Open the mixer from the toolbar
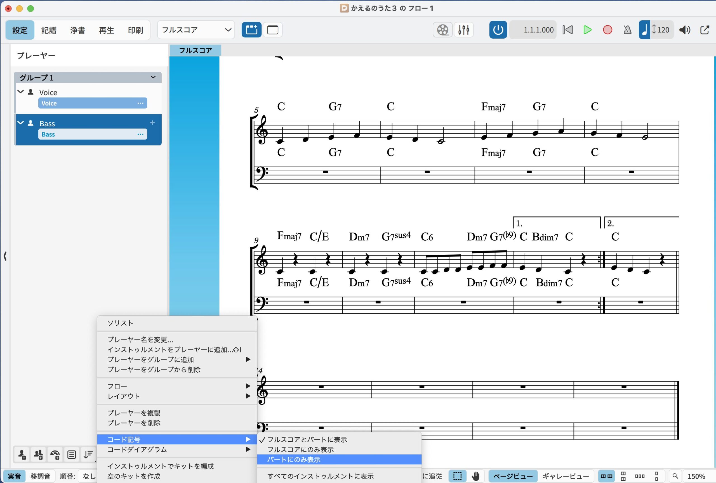Viewport: 716px width, 483px height. pyautogui.click(x=463, y=30)
